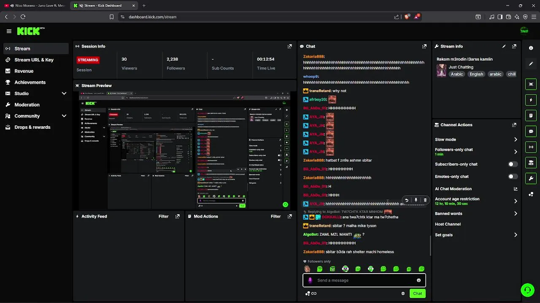The image size is (540, 303).
Task: Focus the Send a message input
Action: click(x=364, y=280)
